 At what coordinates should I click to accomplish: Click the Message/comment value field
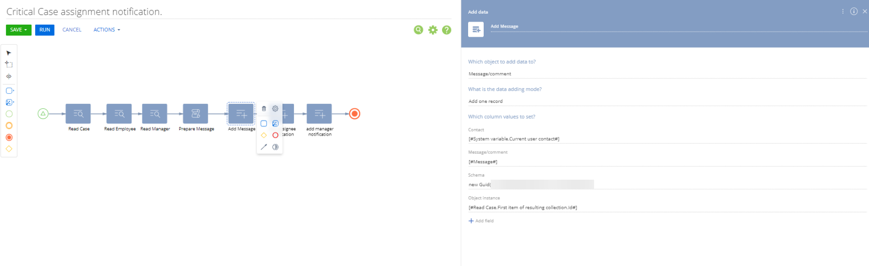pos(667,162)
